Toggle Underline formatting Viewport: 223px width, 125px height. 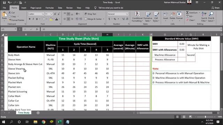37,19
